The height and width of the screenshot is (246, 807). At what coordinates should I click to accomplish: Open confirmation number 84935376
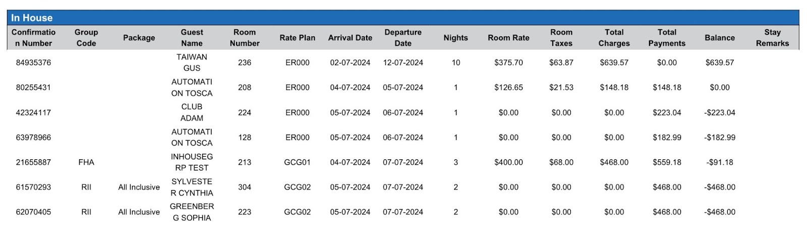[x=33, y=63]
